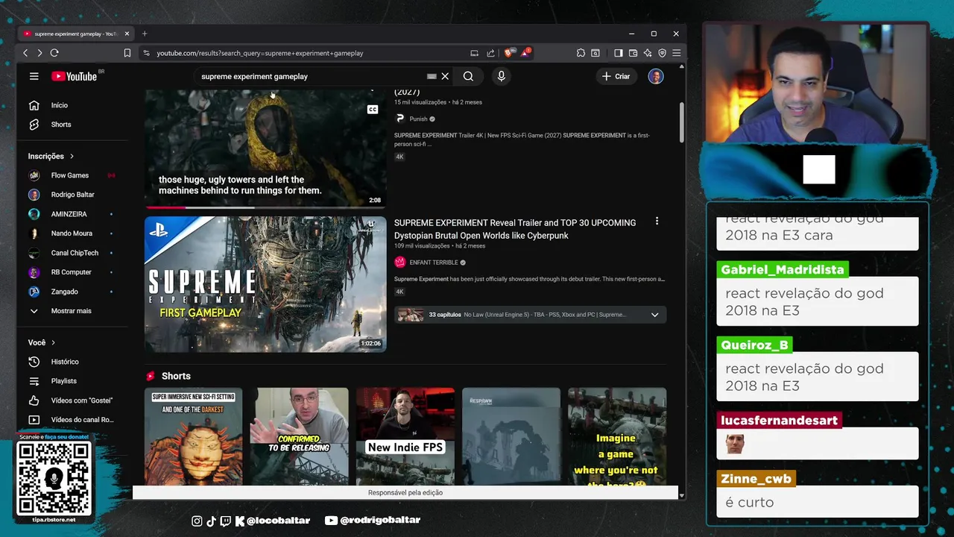Open the SUPREME EXPERIMENT Reveal Trailer title
This screenshot has width=954, height=537.
pos(515,229)
